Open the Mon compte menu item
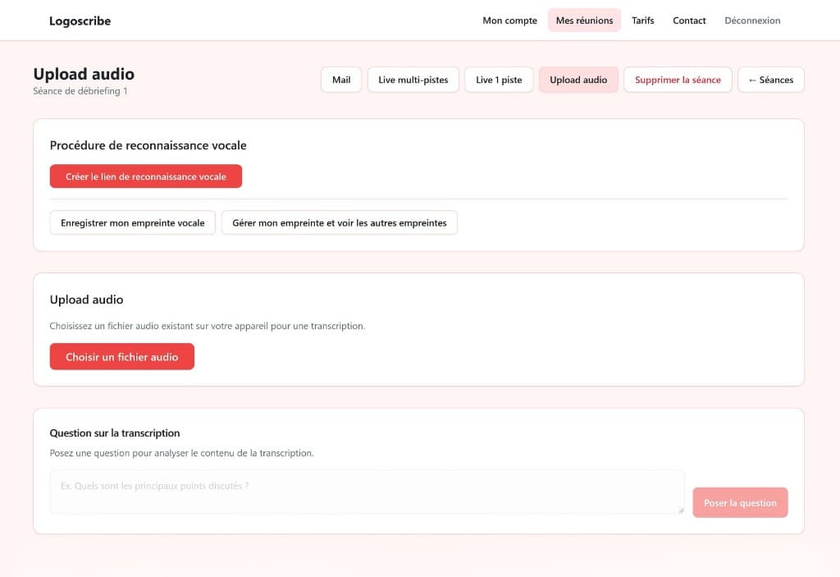840x577 pixels. point(509,20)
